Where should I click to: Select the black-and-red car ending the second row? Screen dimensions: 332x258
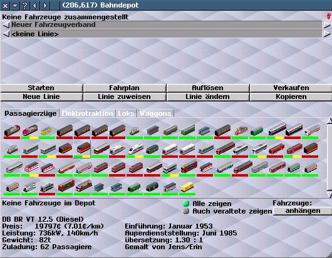point(311,148)
